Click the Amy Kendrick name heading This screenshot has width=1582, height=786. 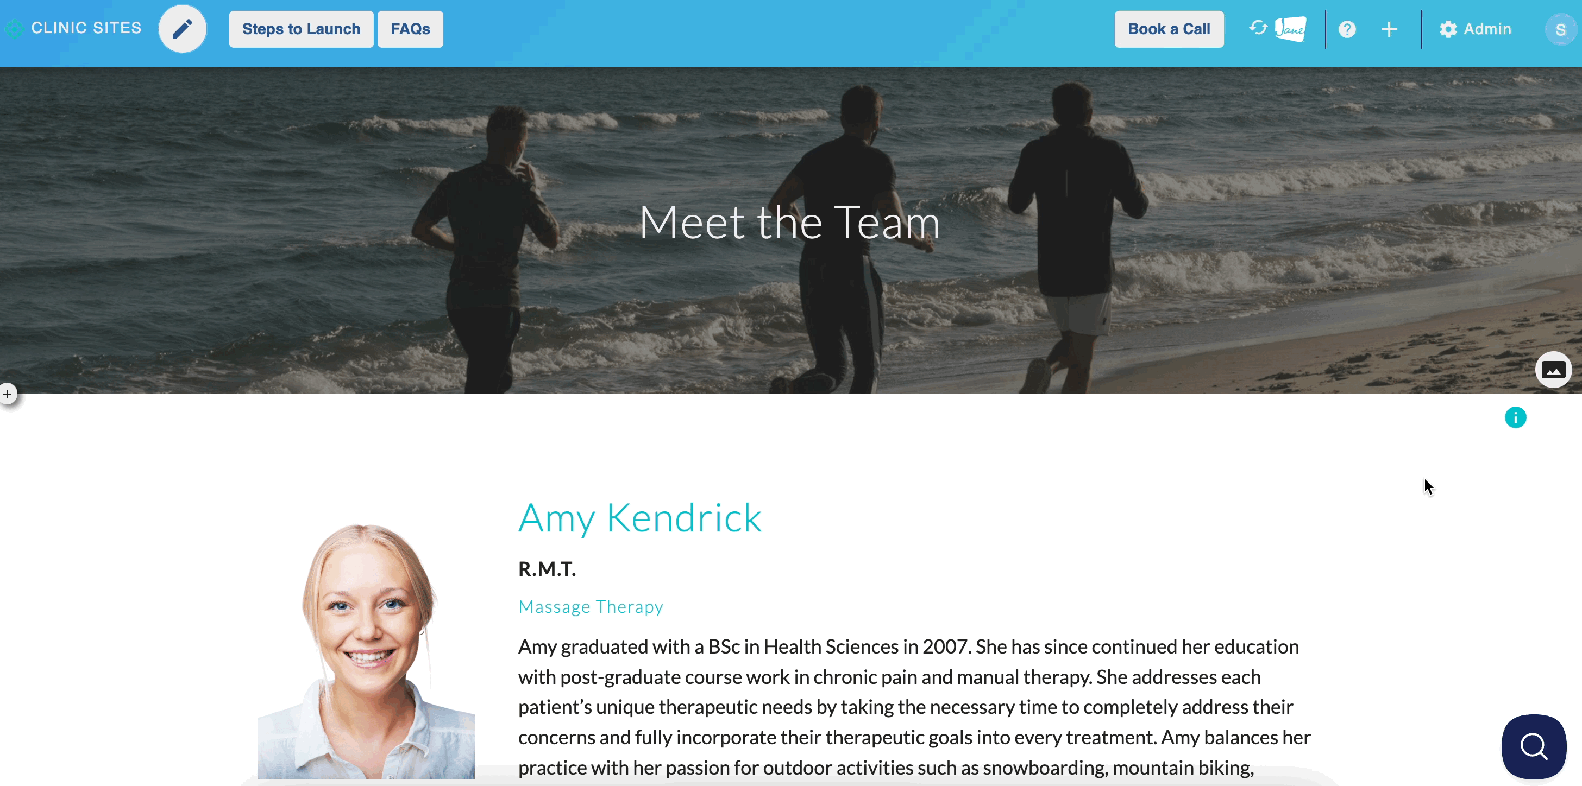(x=640, y=518)
